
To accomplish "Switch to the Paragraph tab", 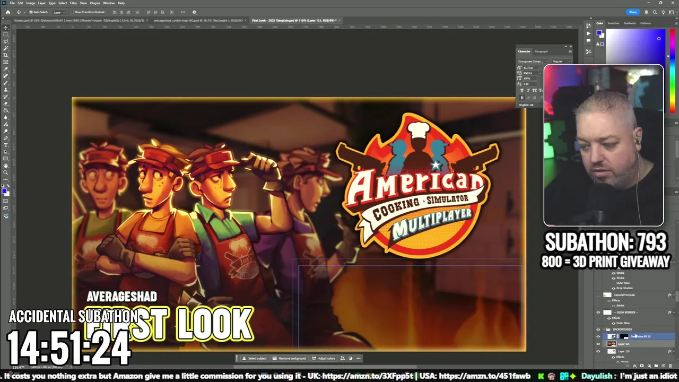I will 541,51.
